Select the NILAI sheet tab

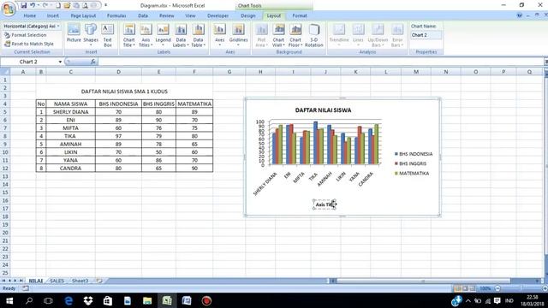[36, 281]
